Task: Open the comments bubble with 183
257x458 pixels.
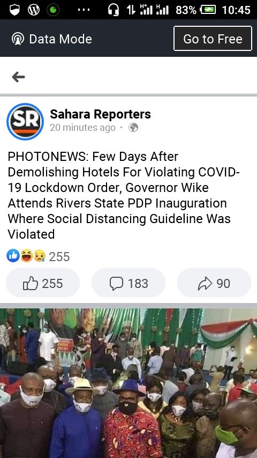Action: click(128, 283)
